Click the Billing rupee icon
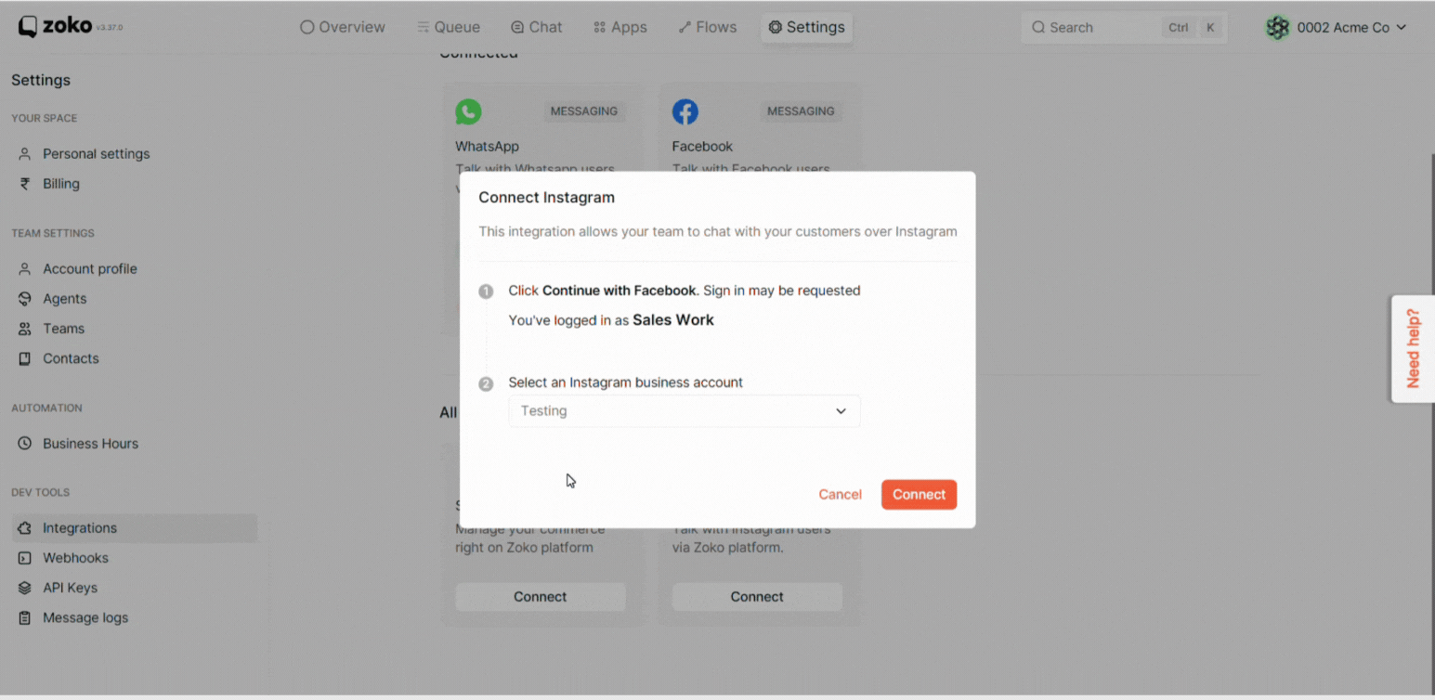This screenshot has height=700, width=1435. click(25, 184)
